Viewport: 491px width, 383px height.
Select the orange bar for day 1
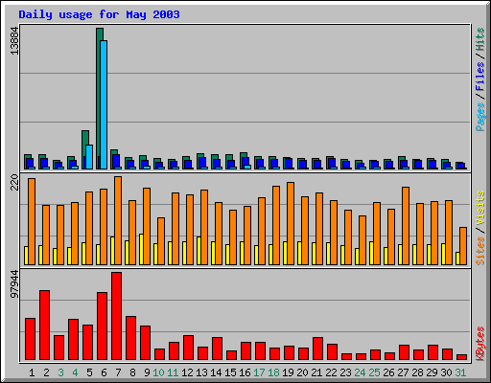[x=32, y=221]
